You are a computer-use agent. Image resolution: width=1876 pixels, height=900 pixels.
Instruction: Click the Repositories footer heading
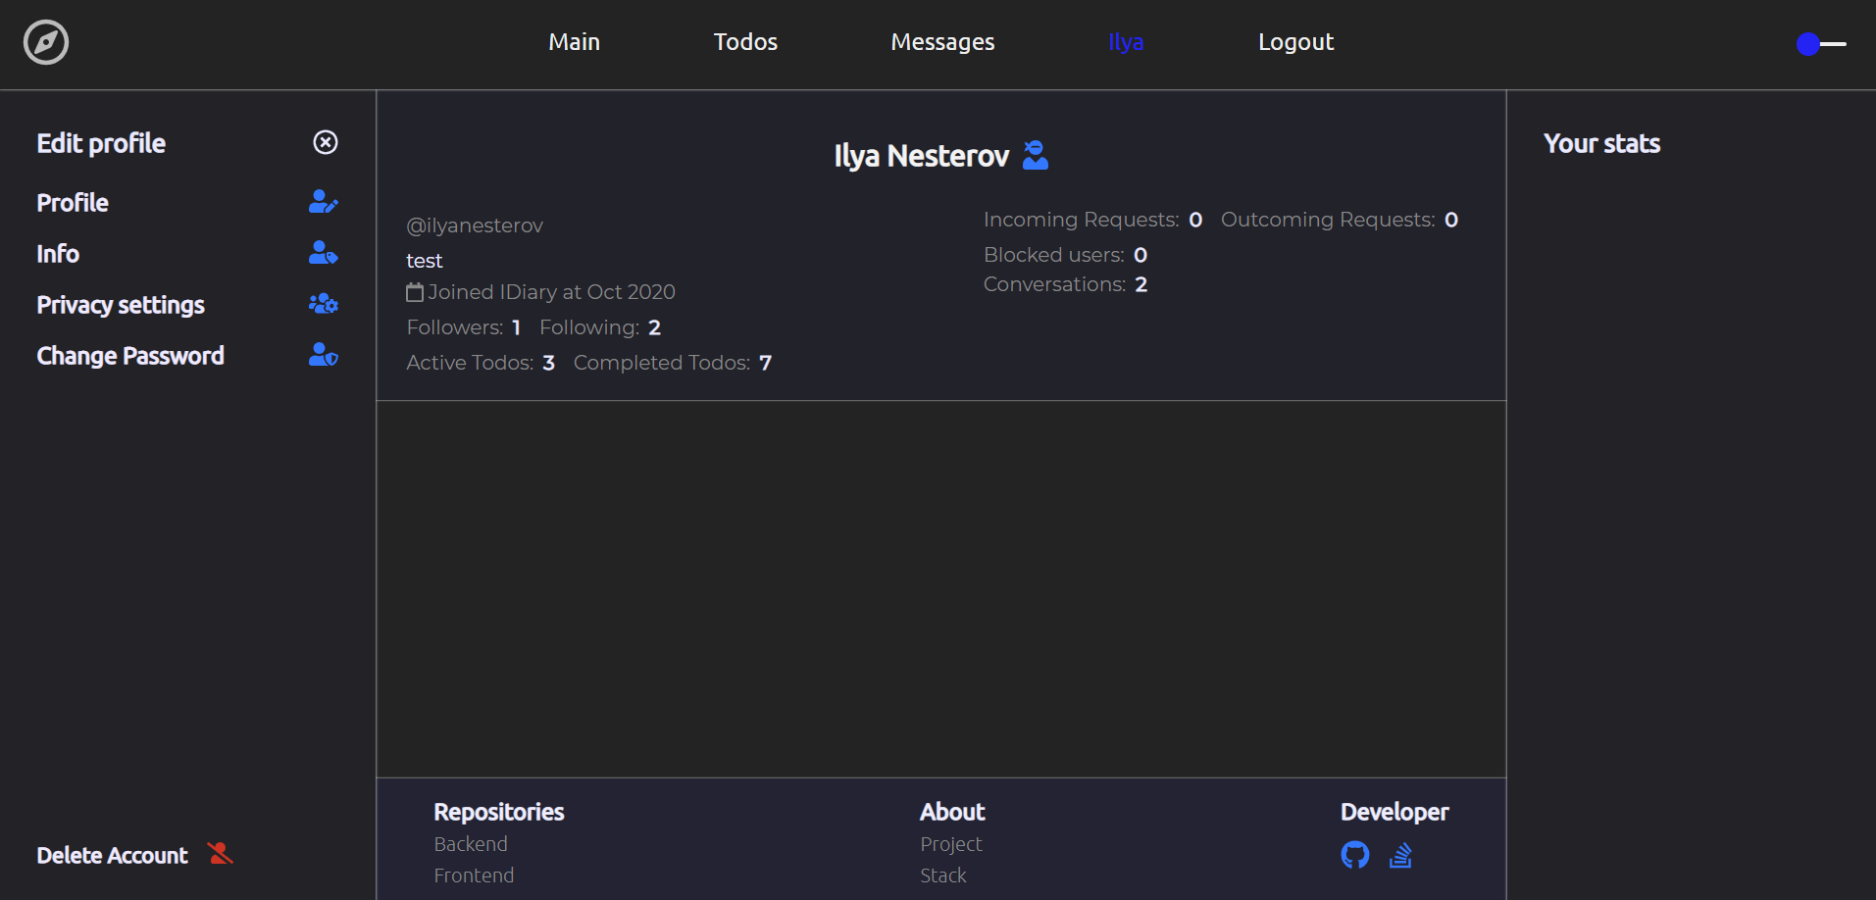[x=499, y=812]
